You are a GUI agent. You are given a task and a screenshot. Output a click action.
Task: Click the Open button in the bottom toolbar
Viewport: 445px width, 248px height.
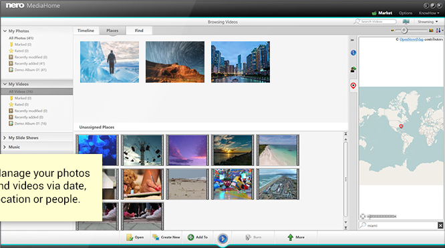135,237
